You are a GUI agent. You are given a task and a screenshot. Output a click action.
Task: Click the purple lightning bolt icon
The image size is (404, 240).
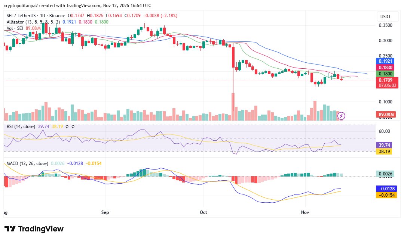coord(342,116)
